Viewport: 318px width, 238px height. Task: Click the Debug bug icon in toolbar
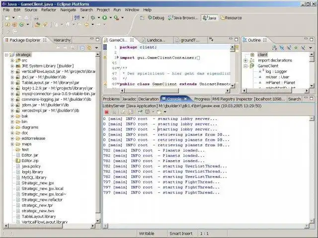(93, 17)
